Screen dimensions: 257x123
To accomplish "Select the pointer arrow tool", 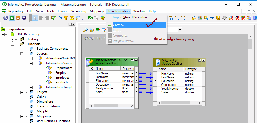I will 35,18.
